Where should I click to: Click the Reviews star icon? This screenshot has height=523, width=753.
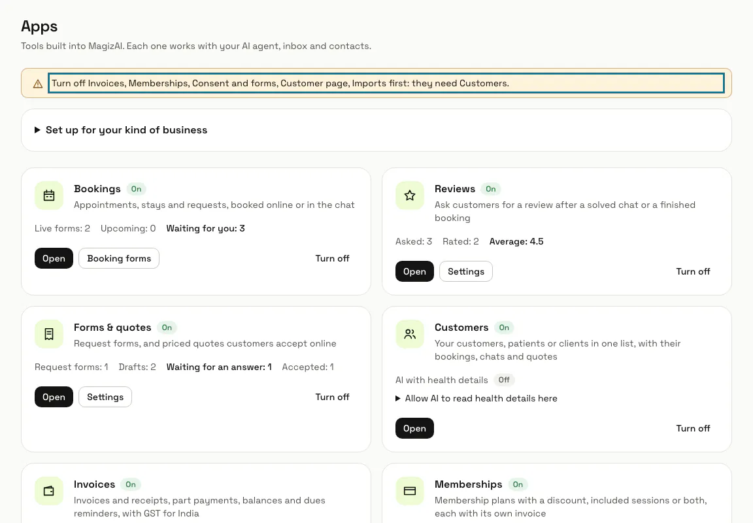tap(410, 195)
